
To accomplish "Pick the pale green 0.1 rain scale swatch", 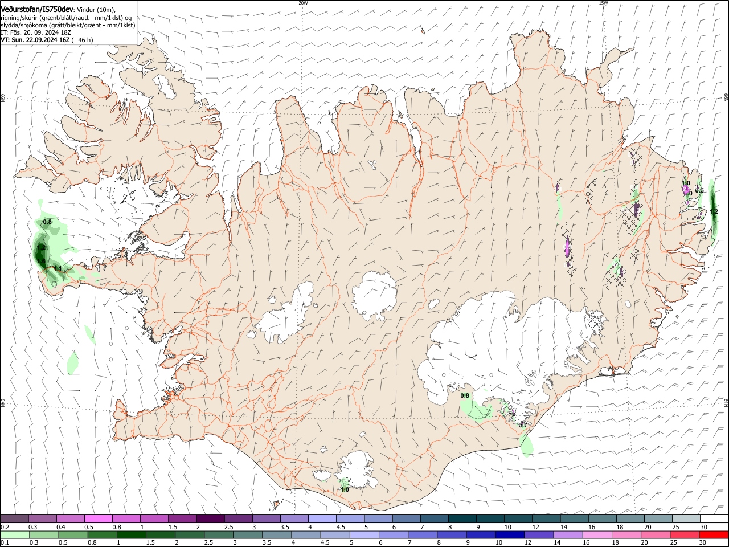I will click(x=14, y=534).
